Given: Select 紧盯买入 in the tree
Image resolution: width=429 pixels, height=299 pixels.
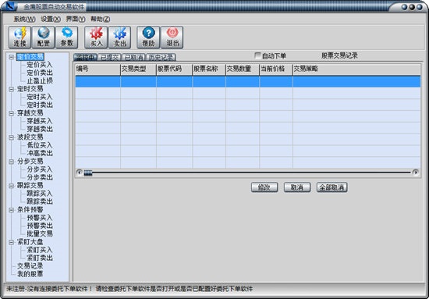Looking at the screenshot, I should coord(40,250).
